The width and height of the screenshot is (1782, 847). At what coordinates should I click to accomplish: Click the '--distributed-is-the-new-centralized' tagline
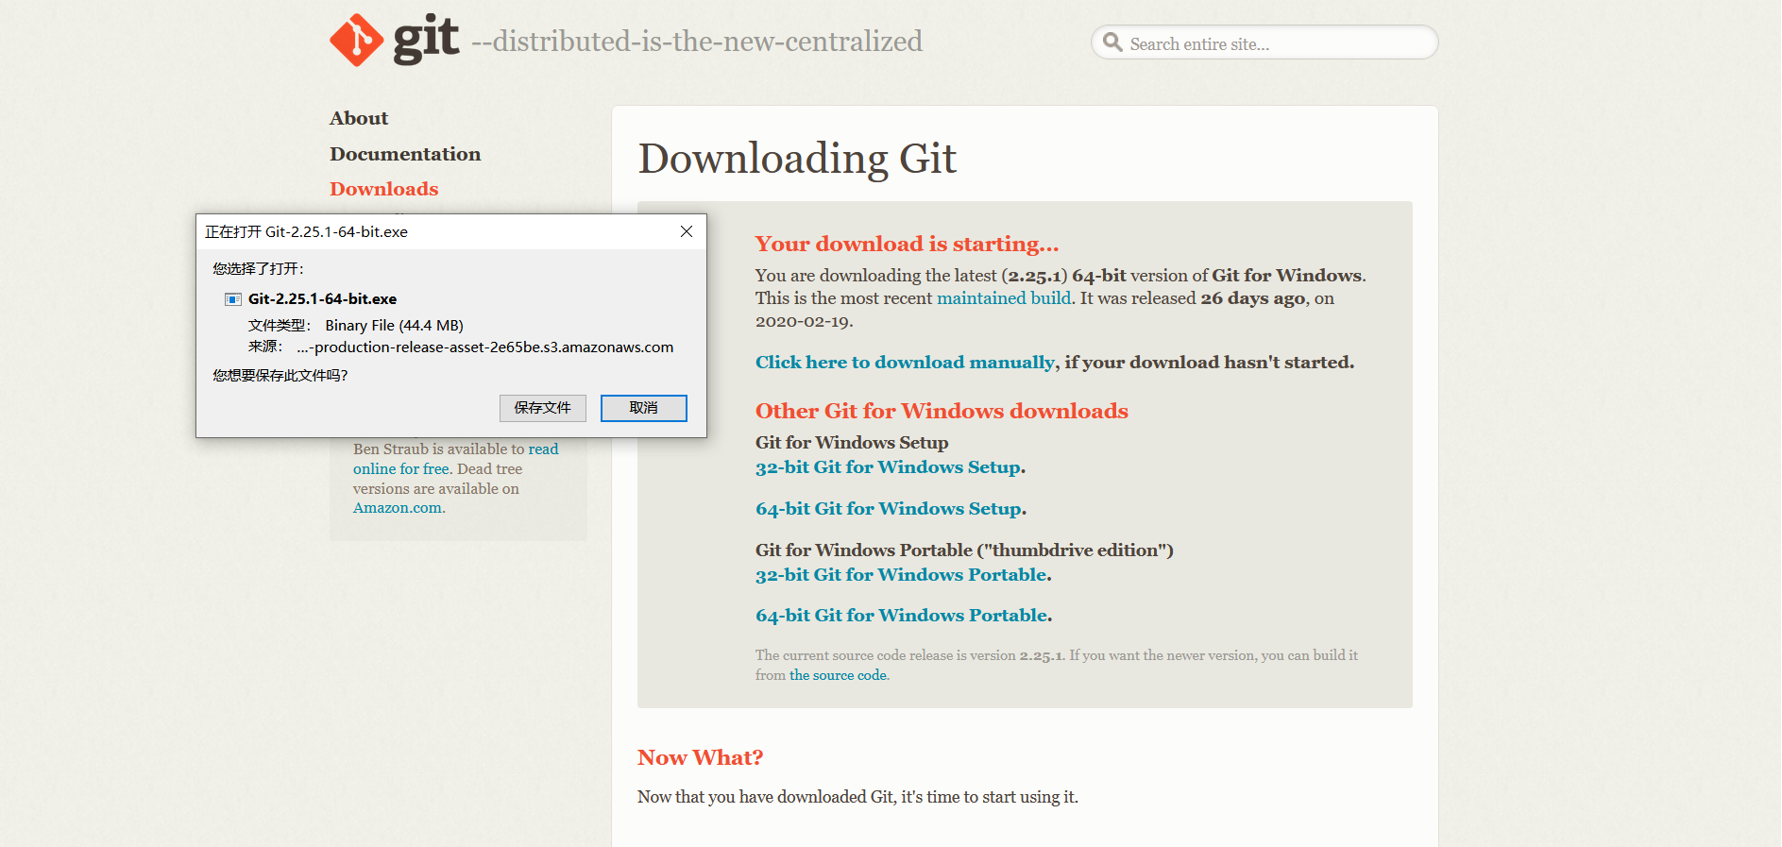click(x=697, y=42)
